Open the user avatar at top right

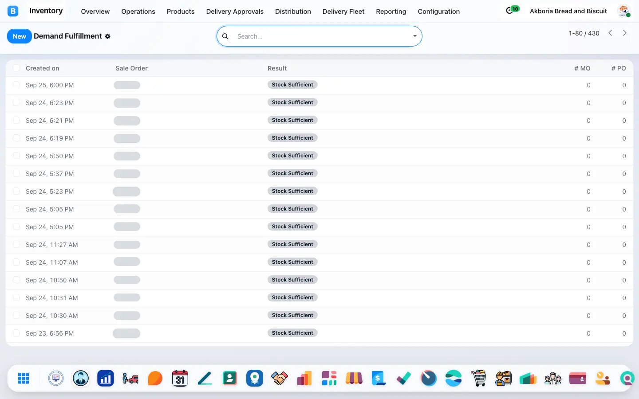click(624, 11)
